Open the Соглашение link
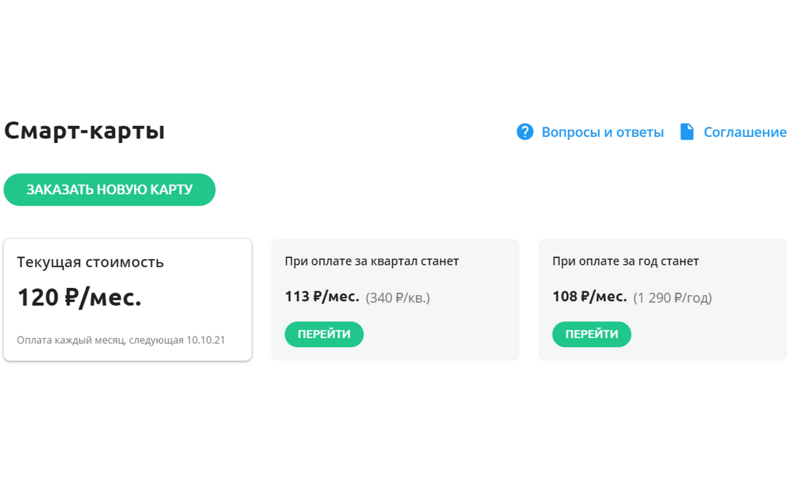The height and width of the screenshot is (481, 790). (745, 132)
